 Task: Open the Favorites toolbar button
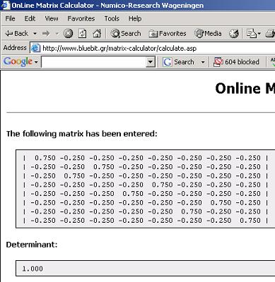[168, 34]
